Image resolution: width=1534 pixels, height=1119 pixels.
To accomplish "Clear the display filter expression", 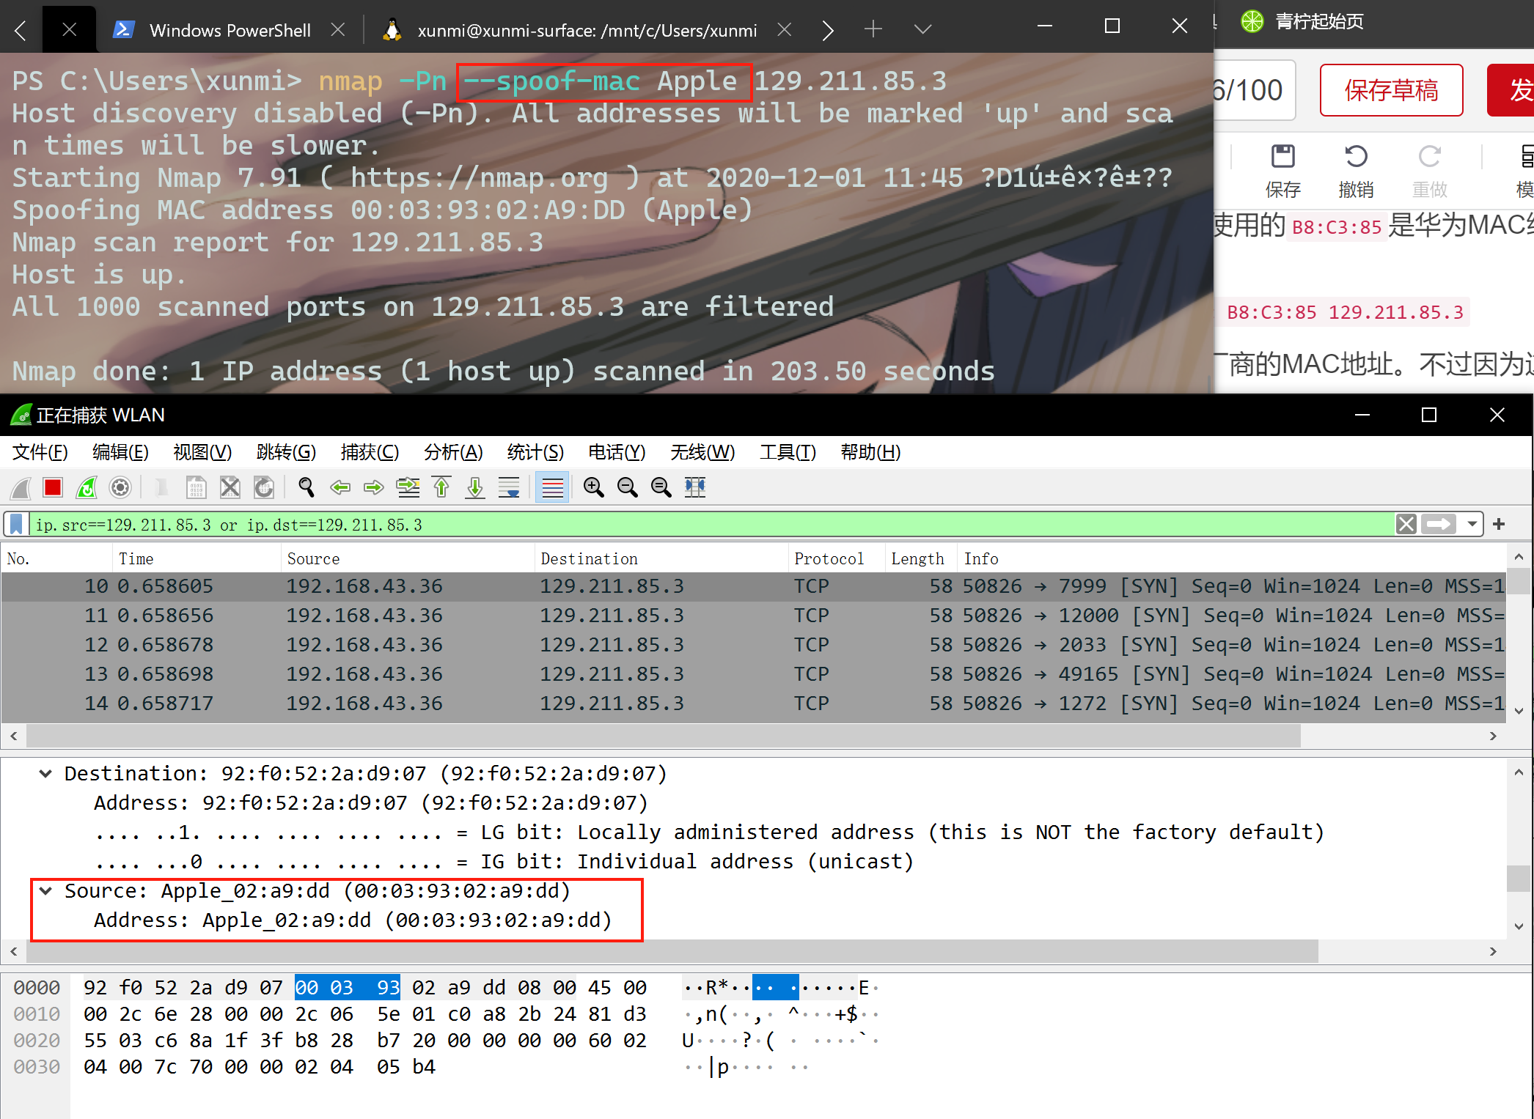I will click(x=1406, y=525).
